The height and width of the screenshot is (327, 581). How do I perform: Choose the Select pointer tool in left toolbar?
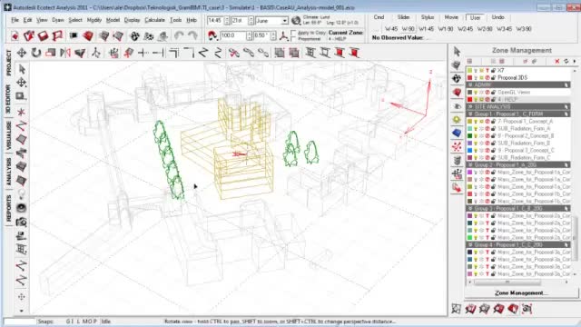click(x=22, y=69)
